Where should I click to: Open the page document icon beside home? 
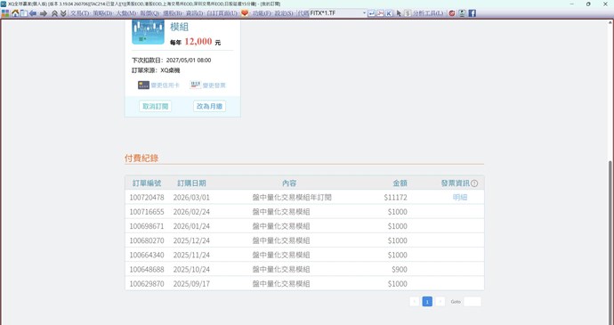click(24, 13)
